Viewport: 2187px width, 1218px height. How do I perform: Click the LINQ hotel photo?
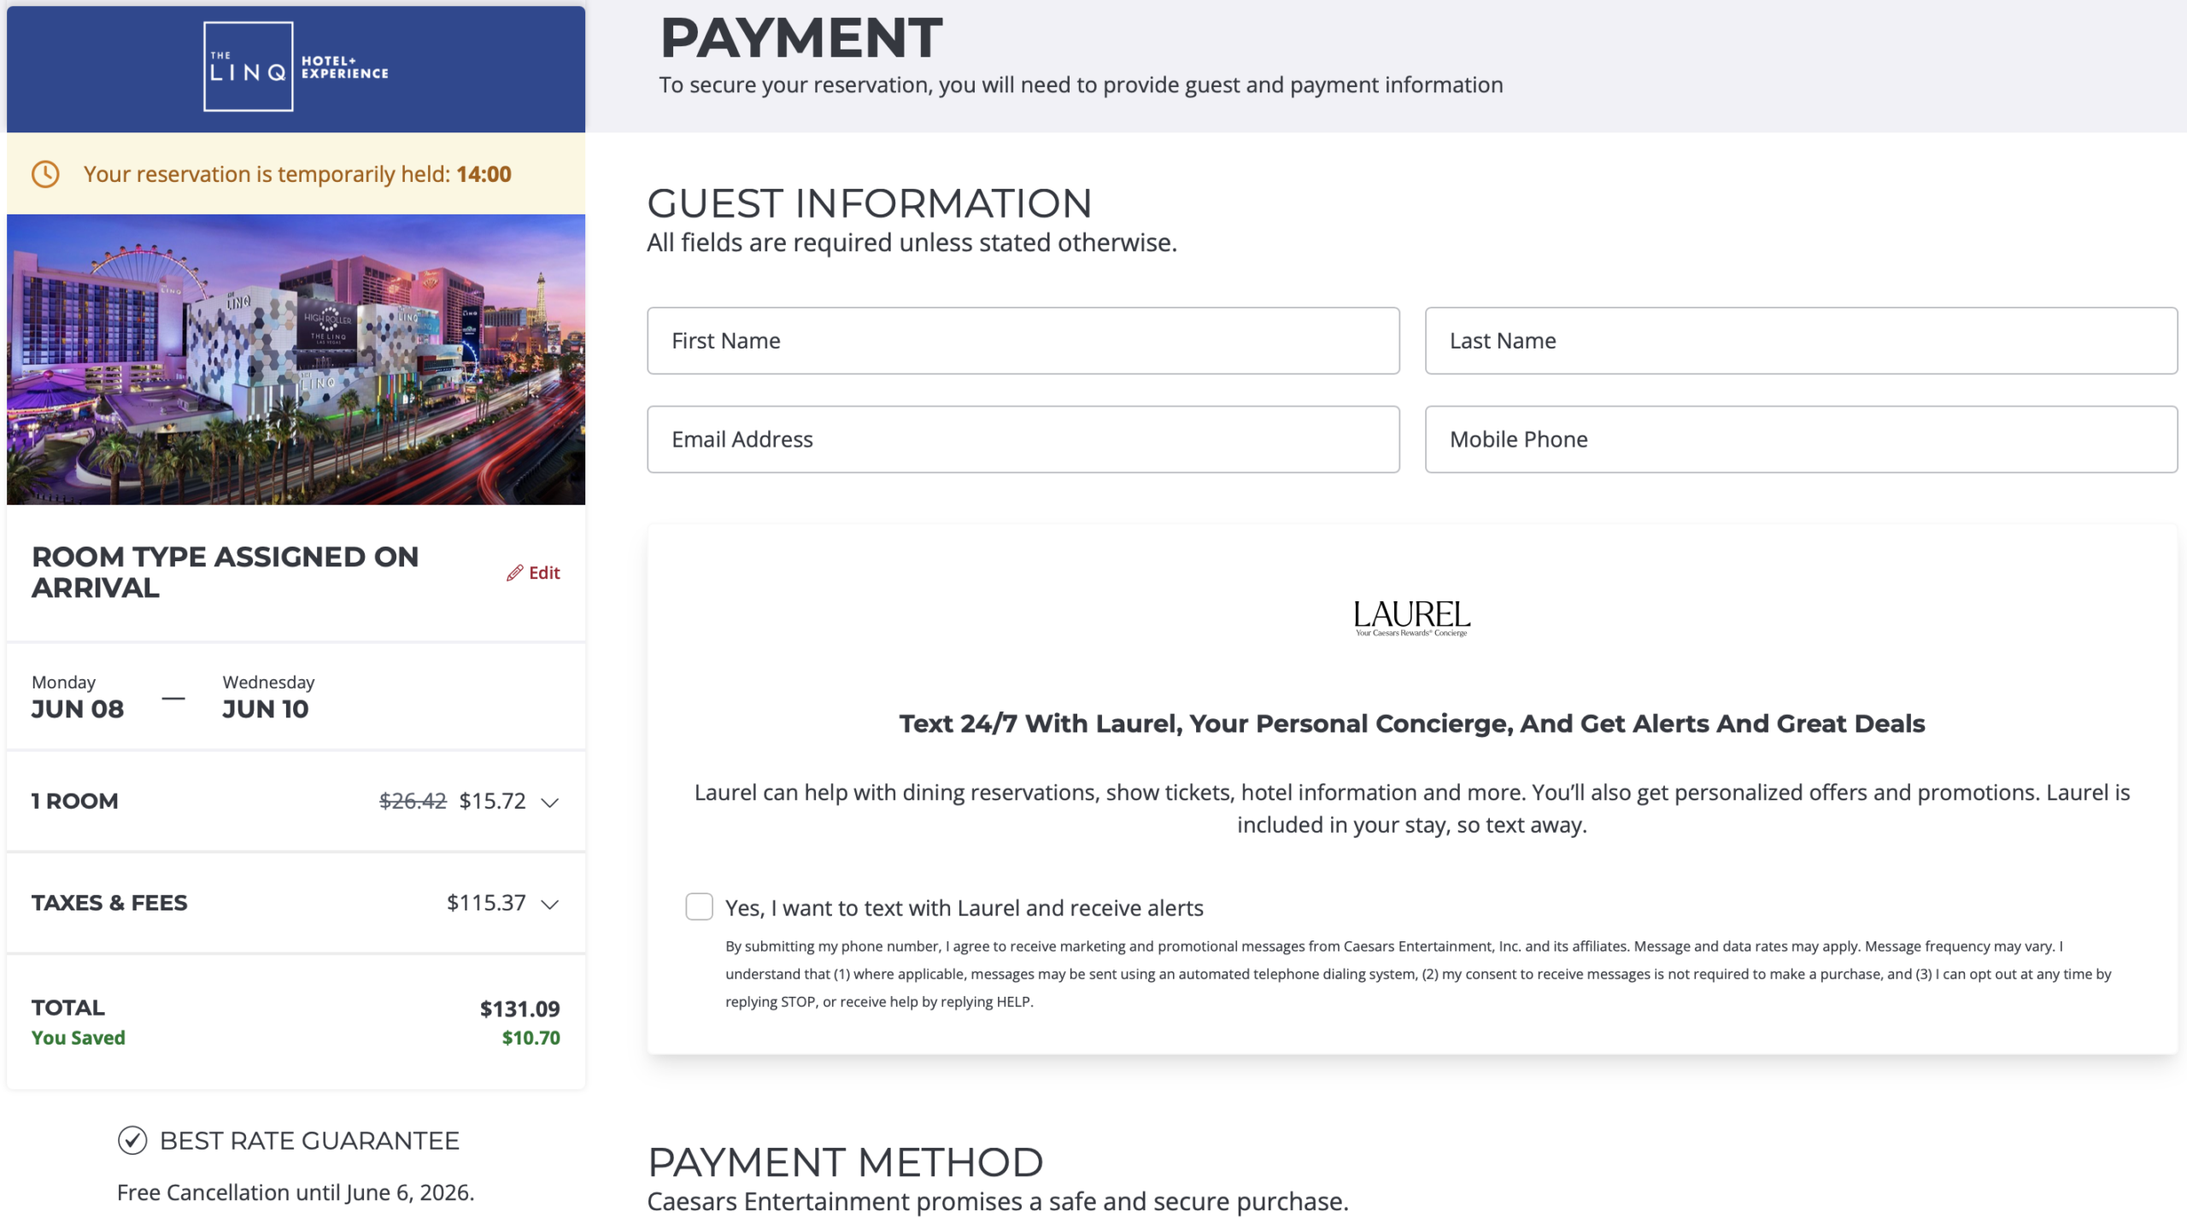pos(296,359)
